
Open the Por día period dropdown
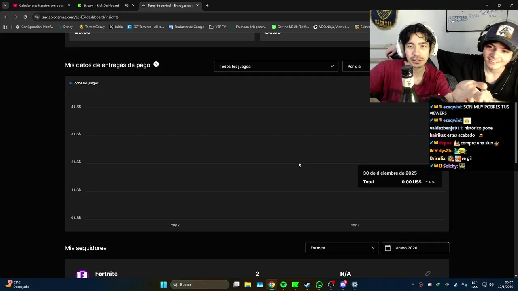coord(356,66)
